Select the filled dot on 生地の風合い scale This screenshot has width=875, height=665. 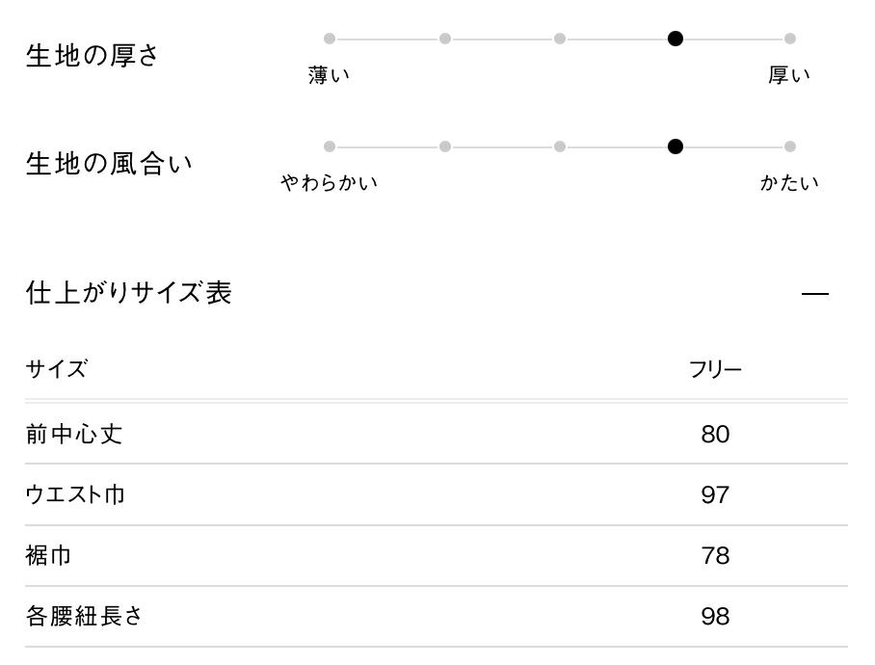pyautogui.click(x=676, y=146)
